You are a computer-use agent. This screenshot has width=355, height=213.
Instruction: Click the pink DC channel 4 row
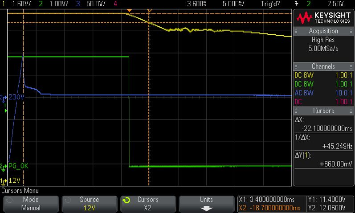point(323,102)
